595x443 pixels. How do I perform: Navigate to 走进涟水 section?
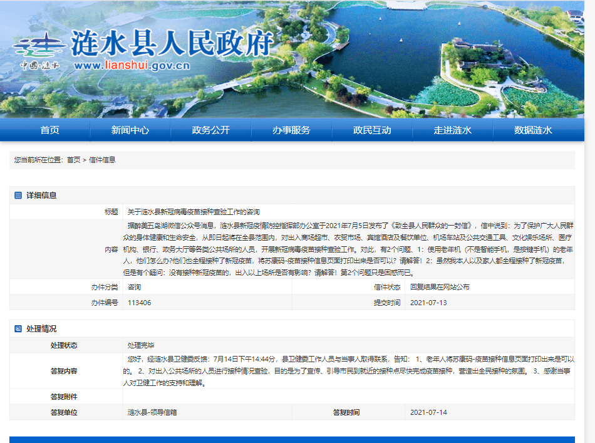[x=452, y=130]
